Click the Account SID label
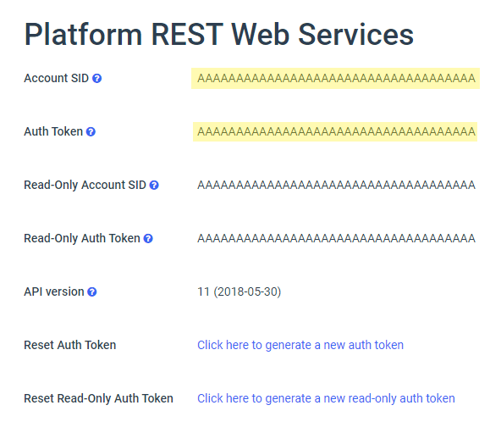Screen dimensions: 501x433 (56, 79)
